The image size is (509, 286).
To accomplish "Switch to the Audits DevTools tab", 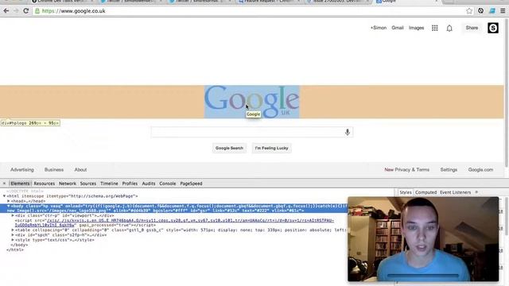I will (x=149, y=184).
